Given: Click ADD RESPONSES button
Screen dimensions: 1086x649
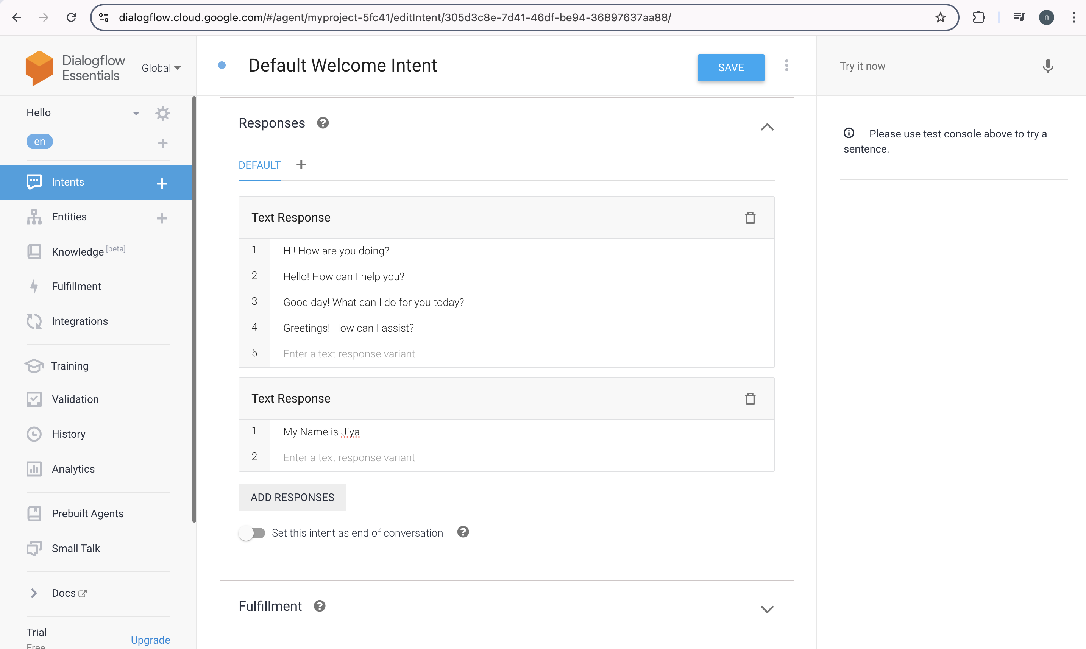Looking at the screenshot, I should 292,497.
